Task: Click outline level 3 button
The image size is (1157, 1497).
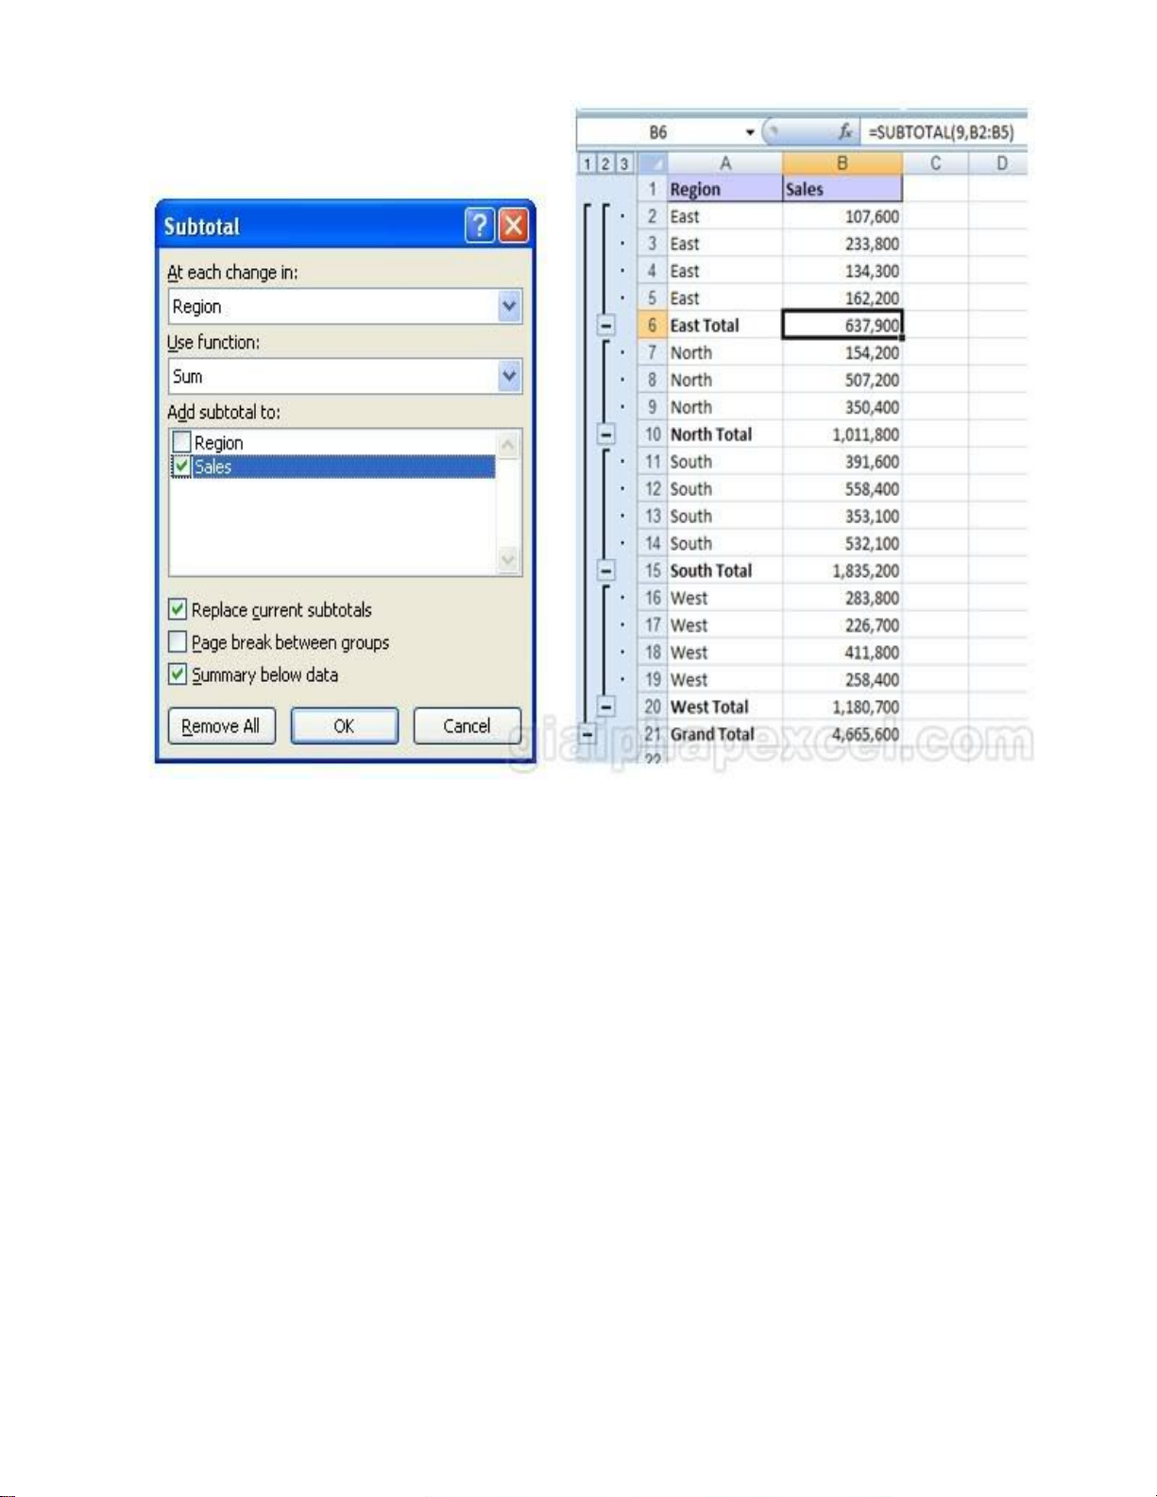Action: [623, 163]
